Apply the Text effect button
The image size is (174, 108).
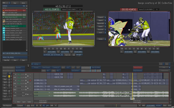coord(5,96)
